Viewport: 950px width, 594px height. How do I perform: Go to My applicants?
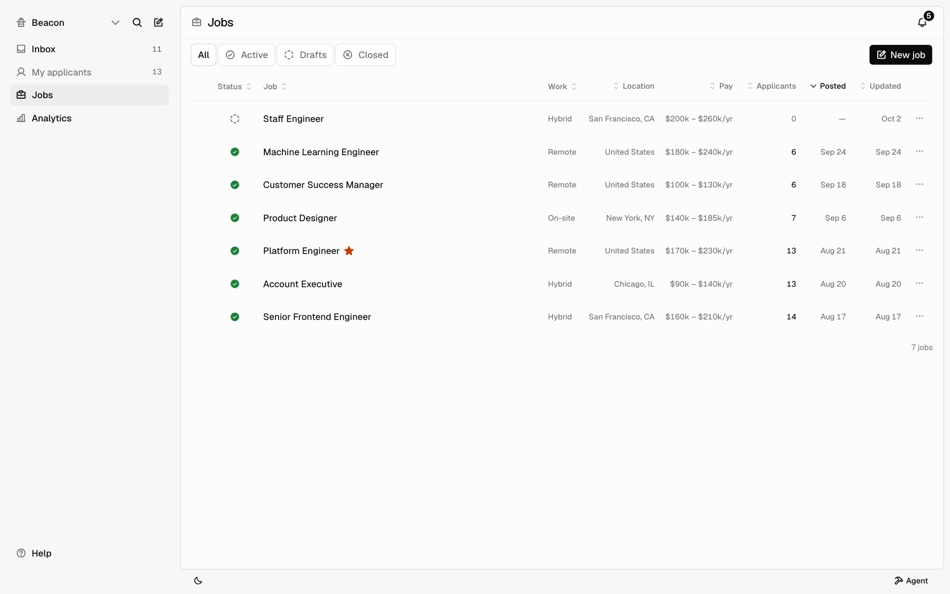tap(90, 72)
